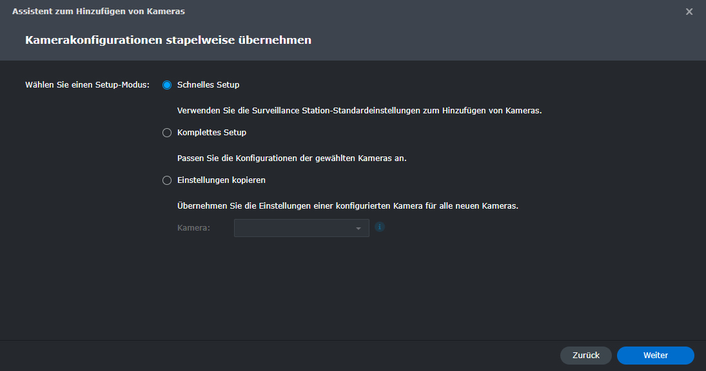Close the camera wizard with the X

pyautogui.click(x=689, y=12)
